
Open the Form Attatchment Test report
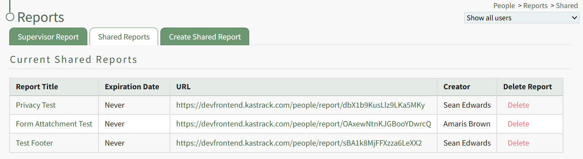(54, 124)
